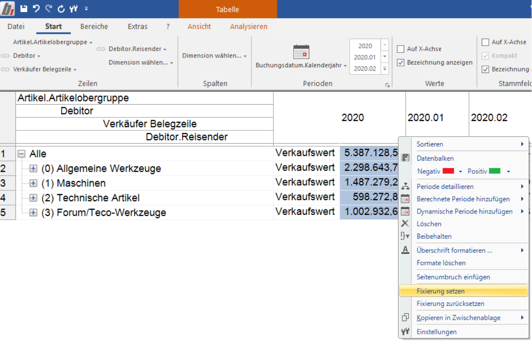Screen dimensions: 532x342
Task: Toggle Bezeichnung checkbox in Stammfelder group
Action: 485,69
